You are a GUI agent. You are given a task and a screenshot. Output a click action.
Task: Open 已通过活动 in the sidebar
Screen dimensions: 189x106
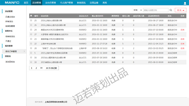pyautogui.click(x=10, y=17)
